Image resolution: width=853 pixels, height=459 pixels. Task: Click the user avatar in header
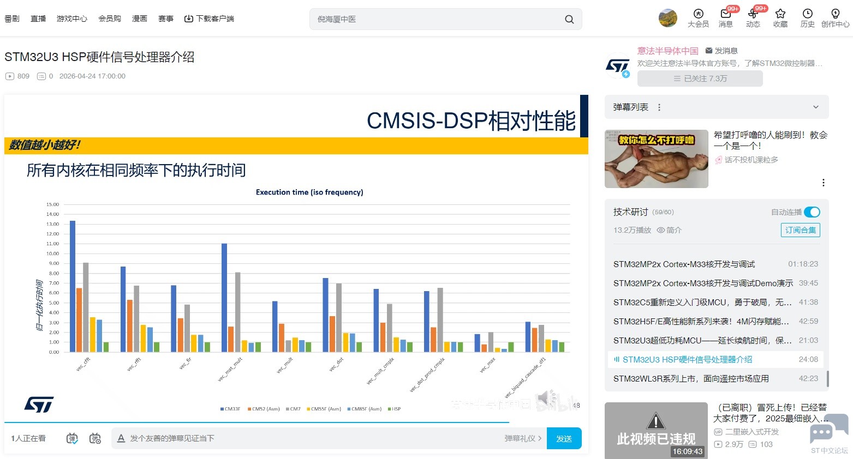[x=668, y=18]
